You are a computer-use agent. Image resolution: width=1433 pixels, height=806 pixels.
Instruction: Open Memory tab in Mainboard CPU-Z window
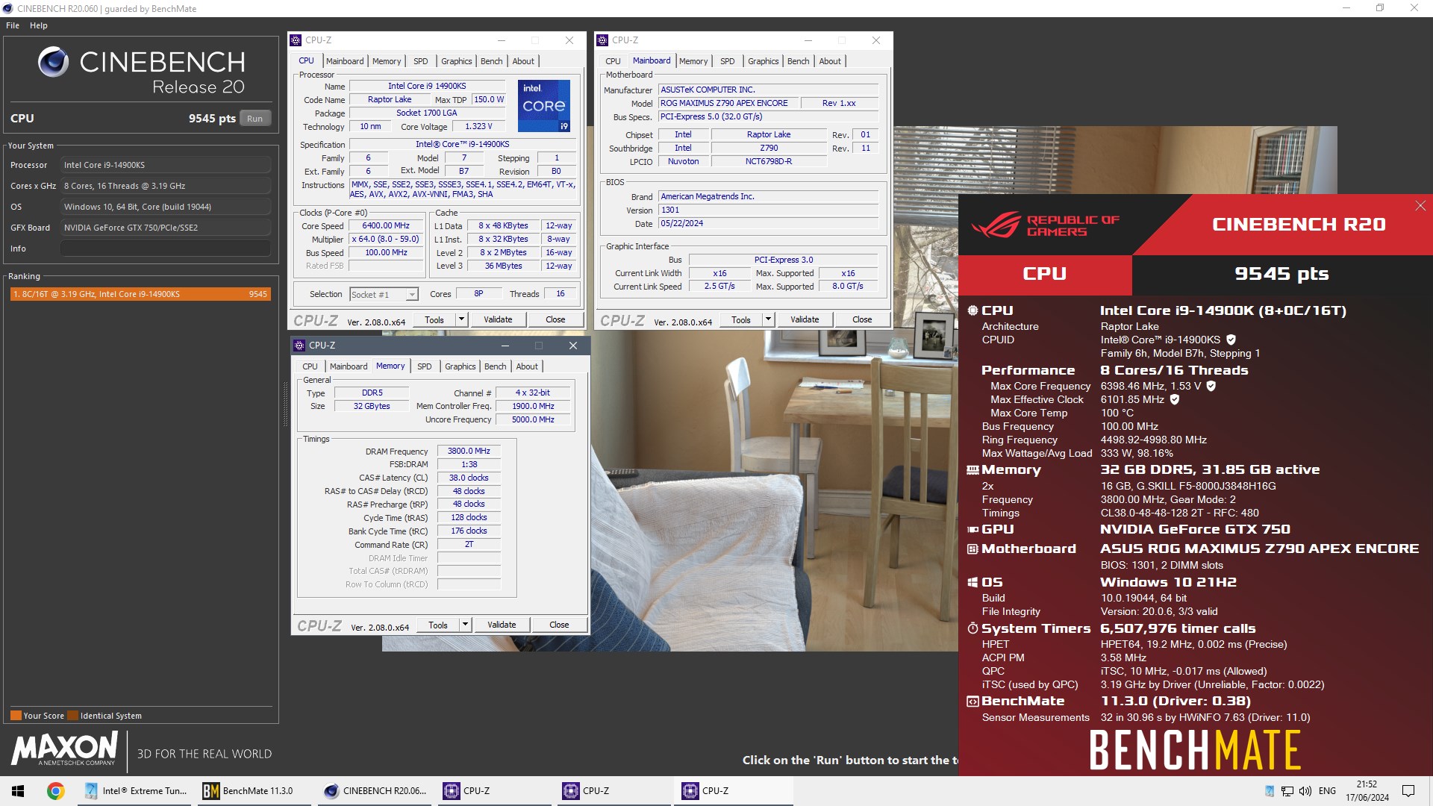[x=693, y=61]
